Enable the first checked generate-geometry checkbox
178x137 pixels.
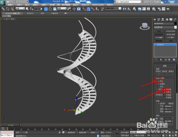coord(158,81)
